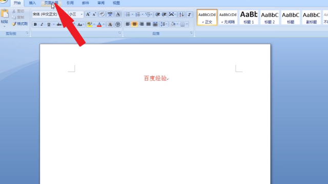The height and width of the screenshot is (184, 328).
Task: Open the Paragraph (段落) dialog launcher
Action: (191, 33)
